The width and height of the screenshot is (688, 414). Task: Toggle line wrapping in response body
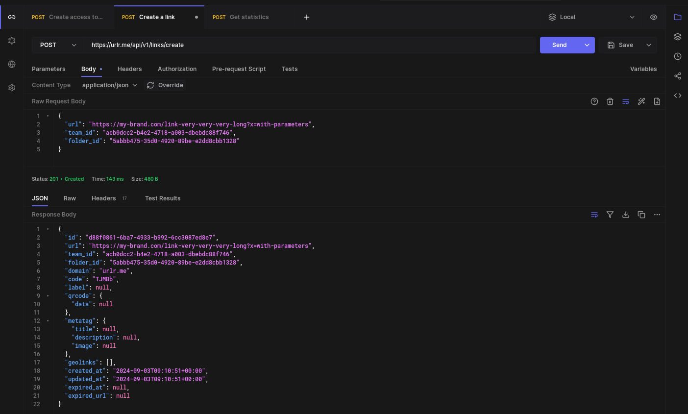(594, 215)
